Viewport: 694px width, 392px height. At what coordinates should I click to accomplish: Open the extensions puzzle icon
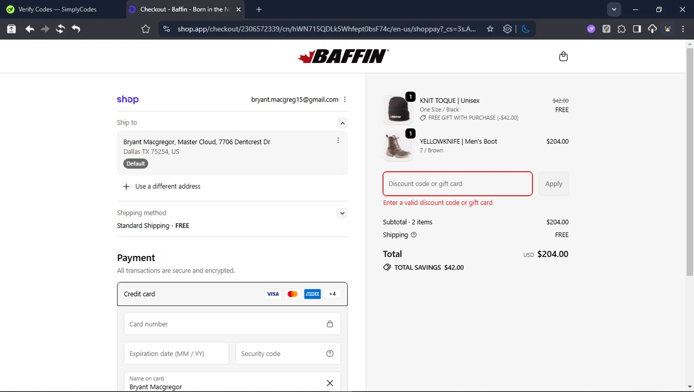click(621, 29)
